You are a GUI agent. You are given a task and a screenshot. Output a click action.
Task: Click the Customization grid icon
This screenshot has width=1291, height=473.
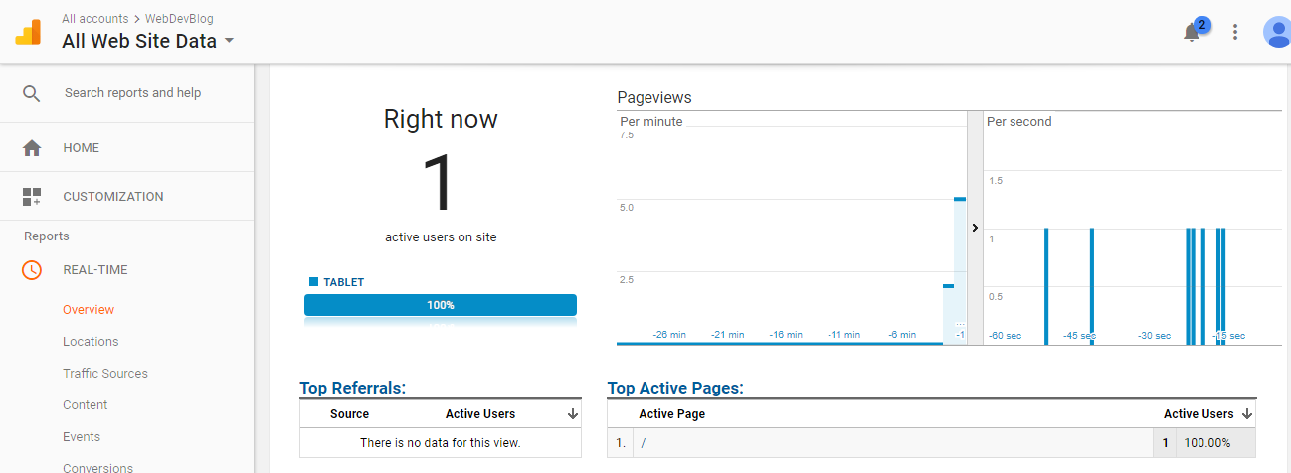(32, 197)
